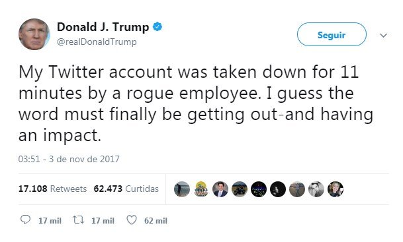This screenshot has height=242, width=403.
Task: Open the yellow and green logo avatar
Action: click(201, 189)
